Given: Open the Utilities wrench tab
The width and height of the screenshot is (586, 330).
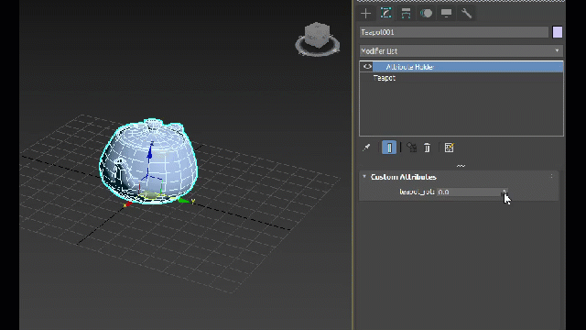Looking at the screenshot, I should click(466, 14).
